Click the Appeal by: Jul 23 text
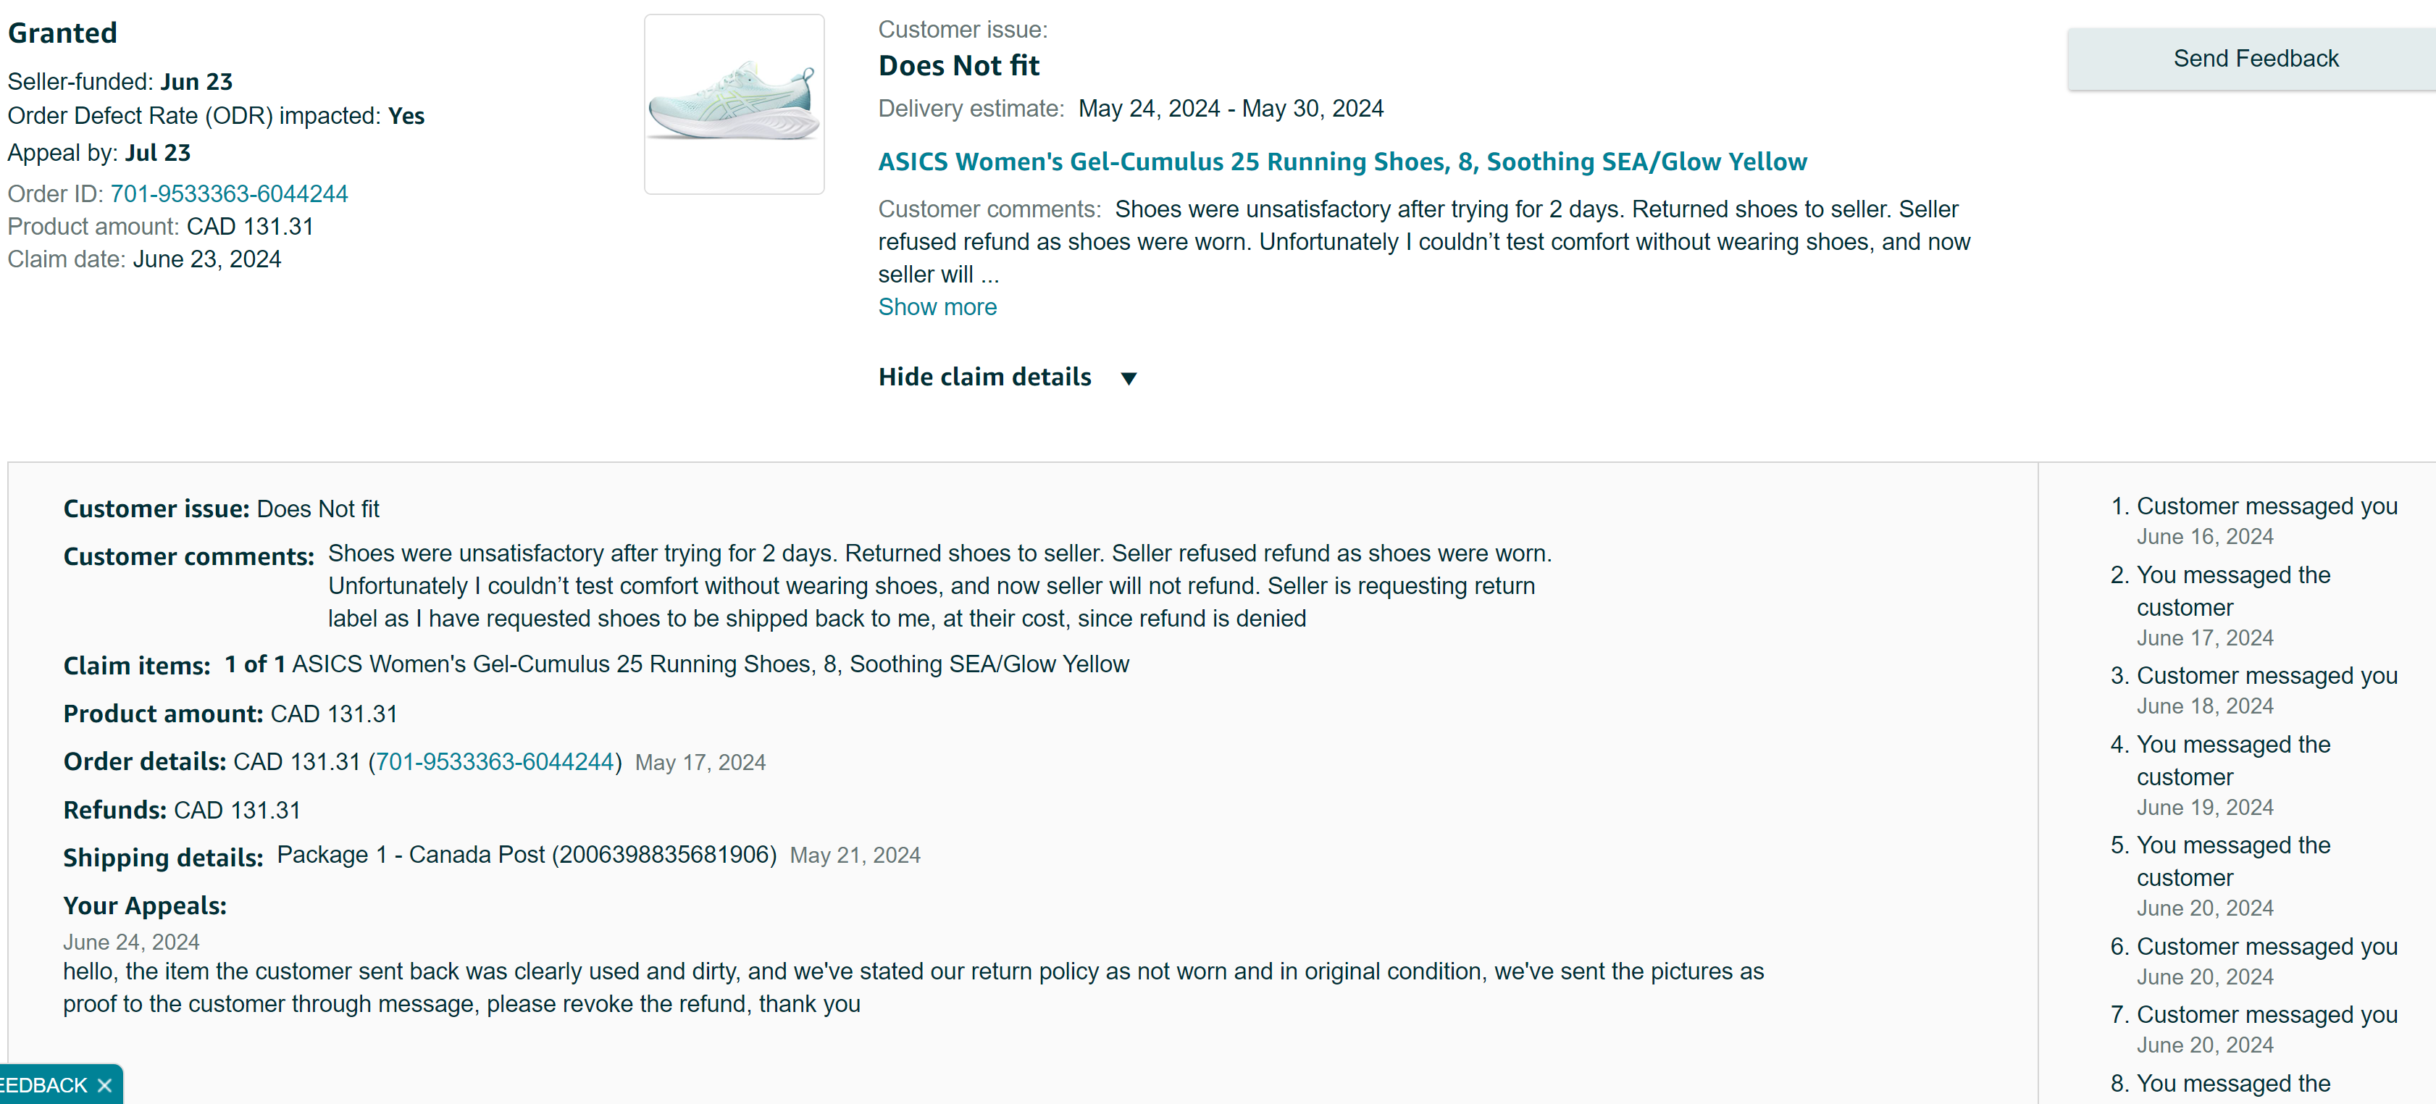Image resolution: width=2436 pixels, height=1104 pixels. point(99,154)
